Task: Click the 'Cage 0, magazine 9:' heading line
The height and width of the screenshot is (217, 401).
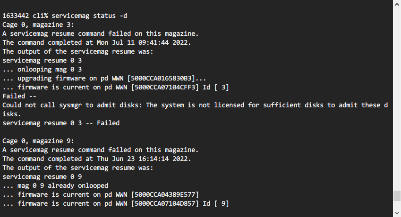Action: coord(35,141)
